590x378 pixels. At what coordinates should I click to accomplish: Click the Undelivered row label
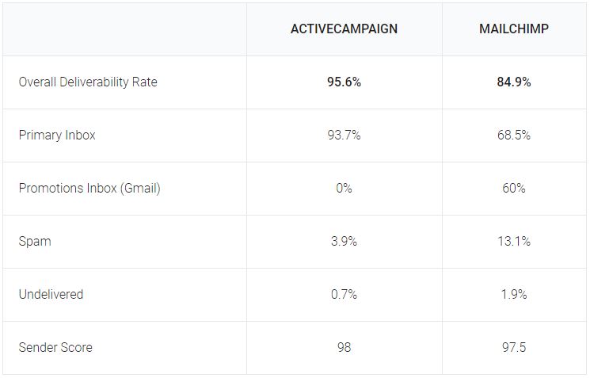51,295
